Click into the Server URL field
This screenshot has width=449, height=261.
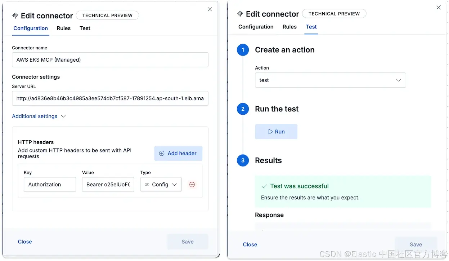click(x=110, y=98)
